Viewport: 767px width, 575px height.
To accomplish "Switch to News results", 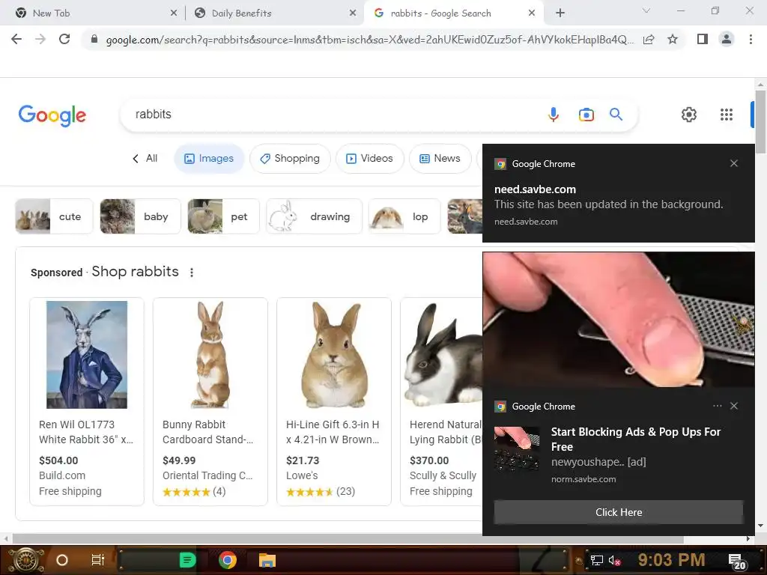I will (x=440, y=159).
